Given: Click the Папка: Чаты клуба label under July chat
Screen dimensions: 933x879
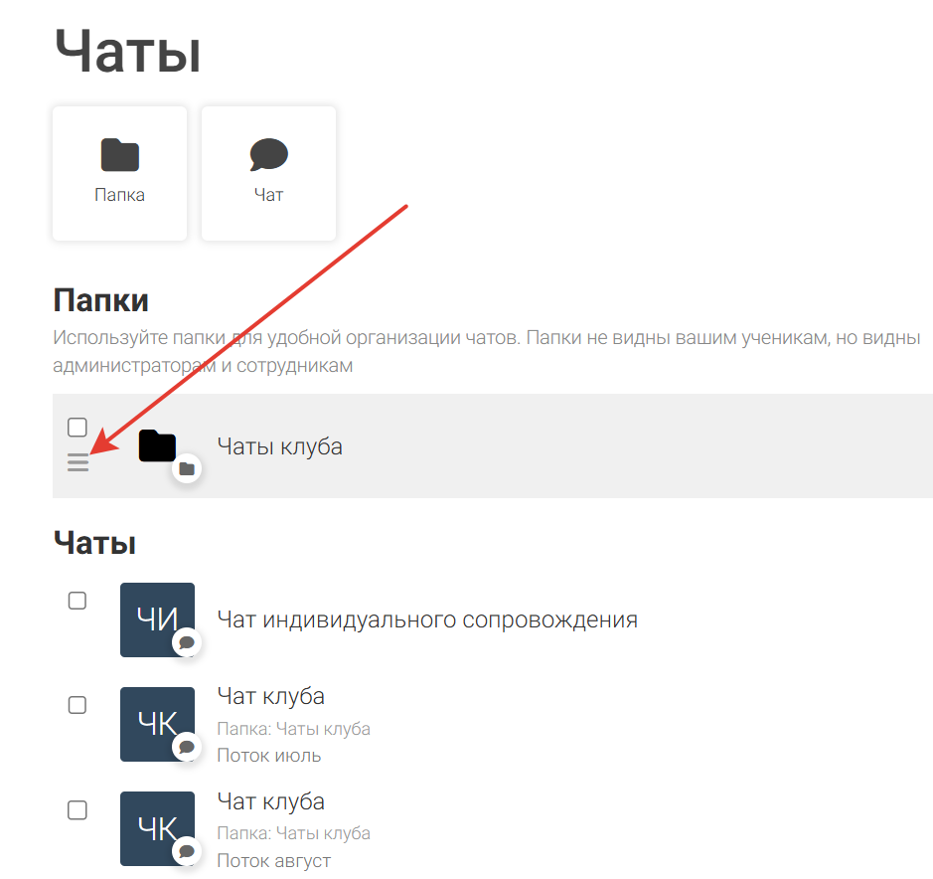Looking at the screenshot, I should point(294,729).
